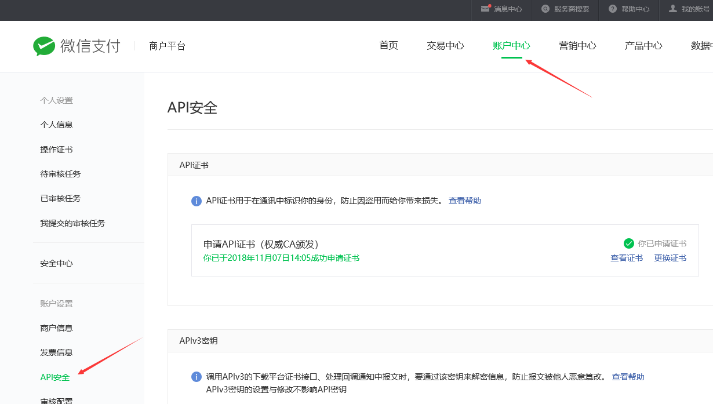The height and width of the screenshot is (404, 713).
Task: Click 查看帮助 link in APIv3密钥 section
Action: coord(628,377)
